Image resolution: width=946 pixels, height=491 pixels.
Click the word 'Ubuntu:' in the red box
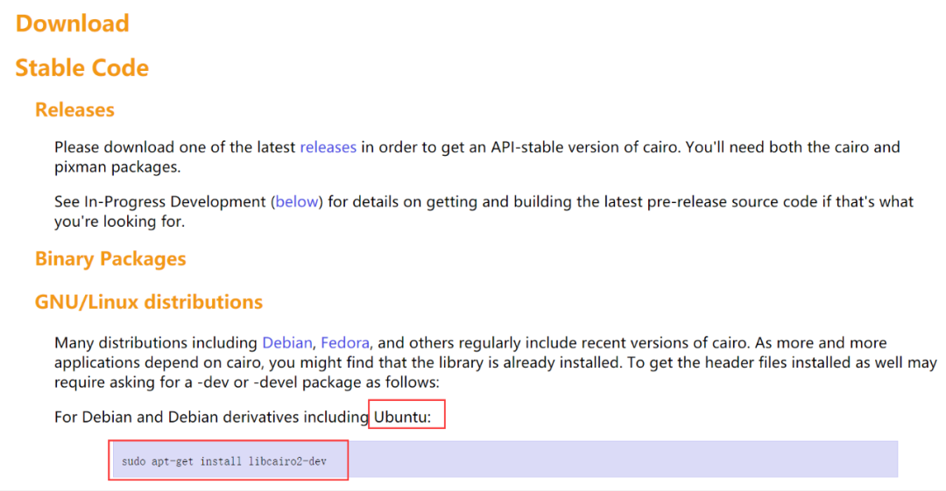click(403, 417)
